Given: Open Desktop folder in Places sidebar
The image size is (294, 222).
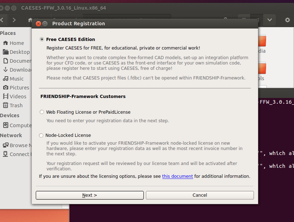Looking at the screenshot, I should [16, 52].
